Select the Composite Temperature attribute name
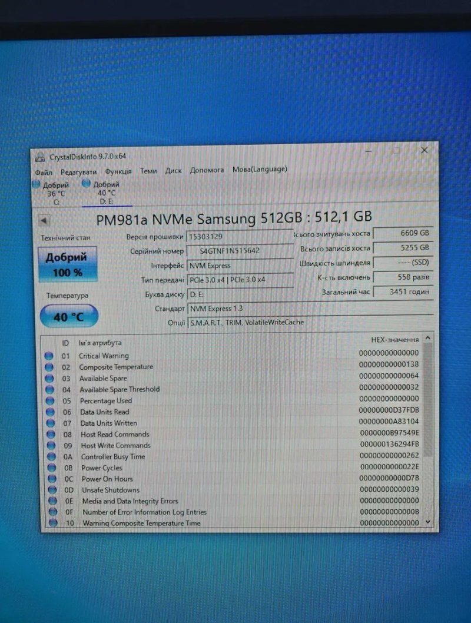 (x=116, y=367)
